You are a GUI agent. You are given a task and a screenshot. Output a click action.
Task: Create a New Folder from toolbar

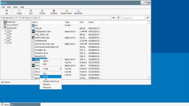(x=66, y=12)
